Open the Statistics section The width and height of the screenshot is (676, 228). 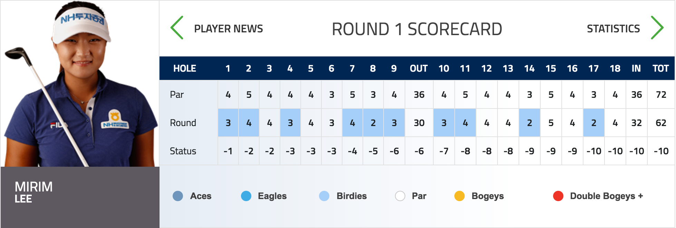(614, 29)
